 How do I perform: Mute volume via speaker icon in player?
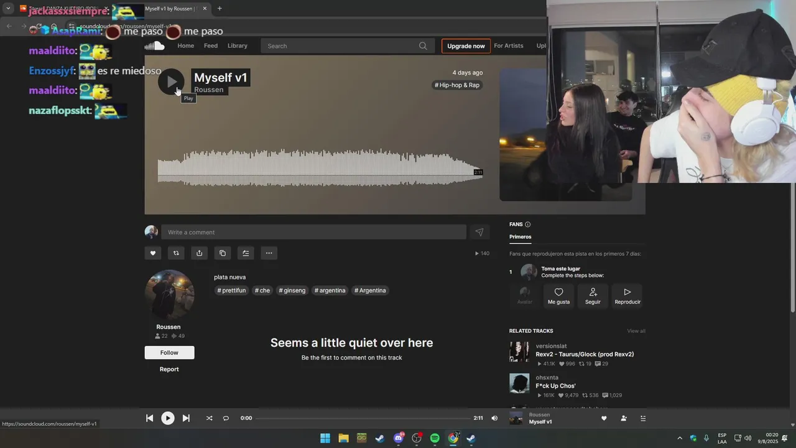[494, 418]
